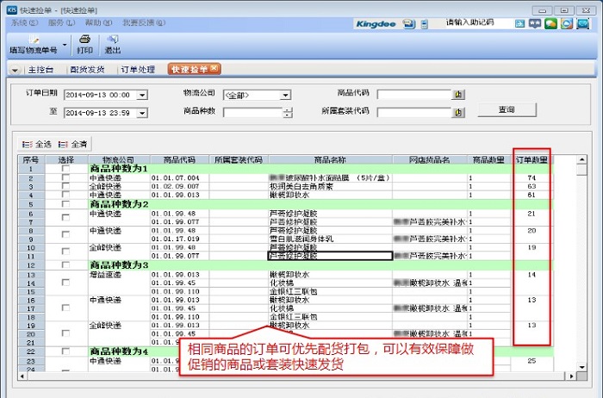Switch to the 配货发货 tab
The width and height of the screenshot is (603, 398).
tap(87, 69)
